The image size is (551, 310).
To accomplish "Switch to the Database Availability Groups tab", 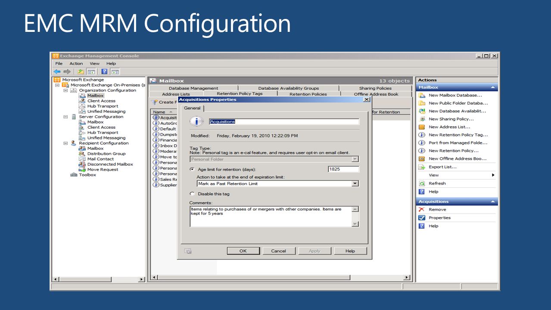I will click(x=289, y=88).
